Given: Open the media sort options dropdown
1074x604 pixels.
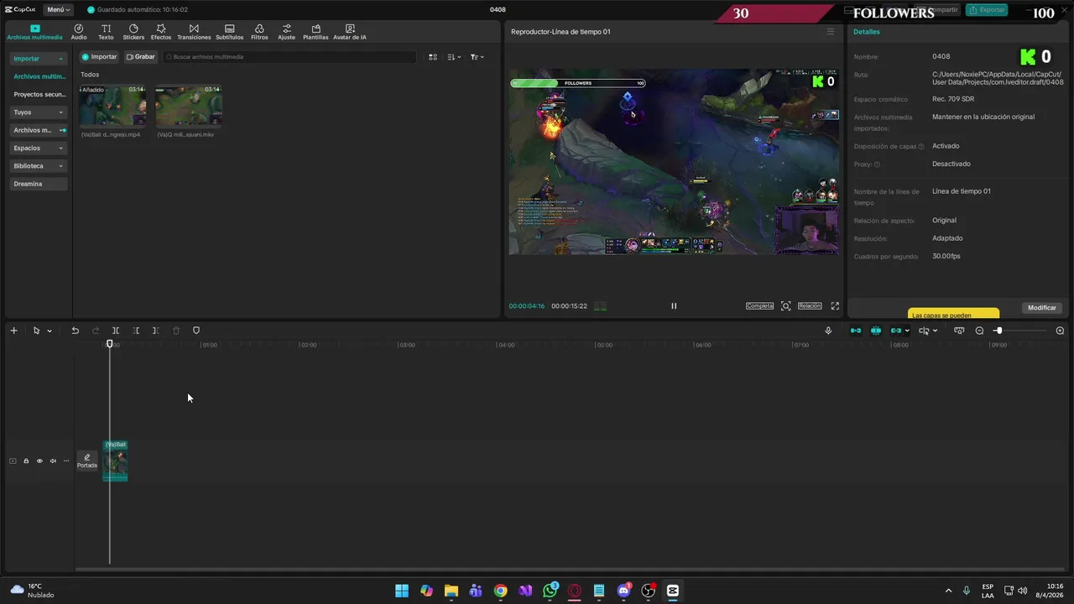Looking at the screenshot, I should [x=455, y=57].
